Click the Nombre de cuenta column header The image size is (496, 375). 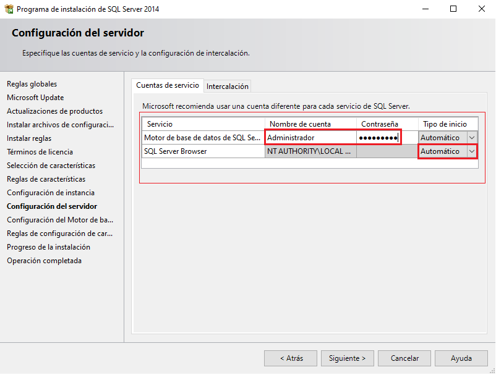(x=310, y=124)
